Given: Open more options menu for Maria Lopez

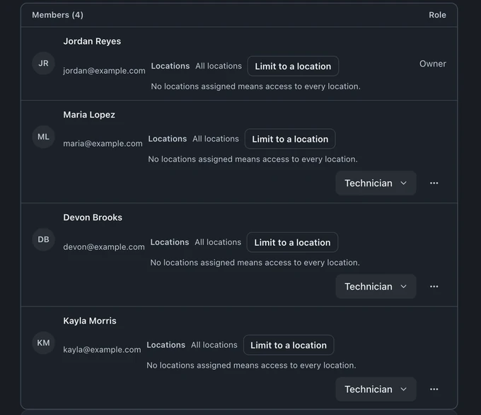Looking at the screenshot, I should click(434, 183).
